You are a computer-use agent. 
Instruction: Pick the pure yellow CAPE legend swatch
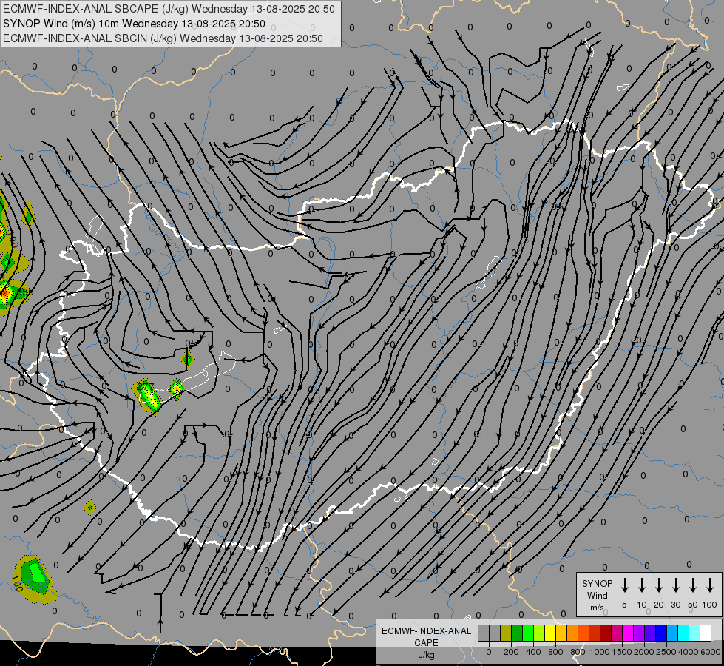(x=550, y=633)
